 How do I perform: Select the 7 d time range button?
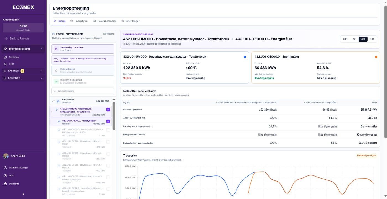tap(354, 39)
